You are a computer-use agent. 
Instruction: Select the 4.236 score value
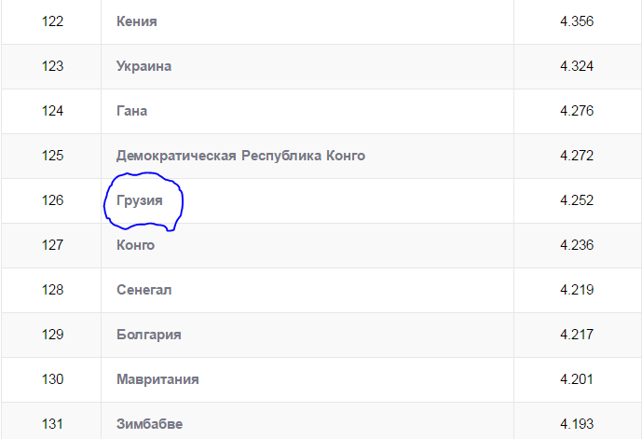pos(577,245)
